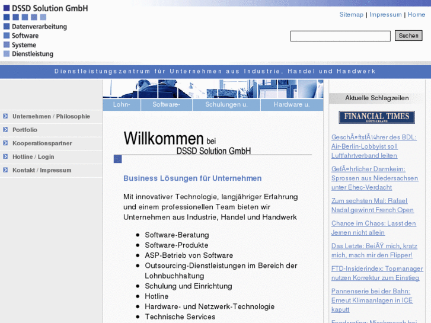The width and height of the screenshot is (431, 323).
Task: Select the Hardware u. tab
Action: tap(292, 104)
